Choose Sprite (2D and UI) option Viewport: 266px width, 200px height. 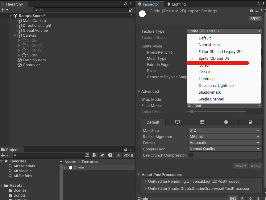pyautogui.click(x=214, y=59)
